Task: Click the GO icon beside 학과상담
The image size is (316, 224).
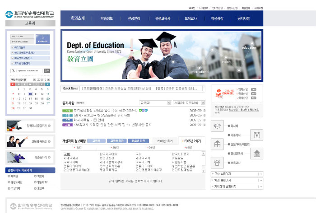Action: [254, 93]
